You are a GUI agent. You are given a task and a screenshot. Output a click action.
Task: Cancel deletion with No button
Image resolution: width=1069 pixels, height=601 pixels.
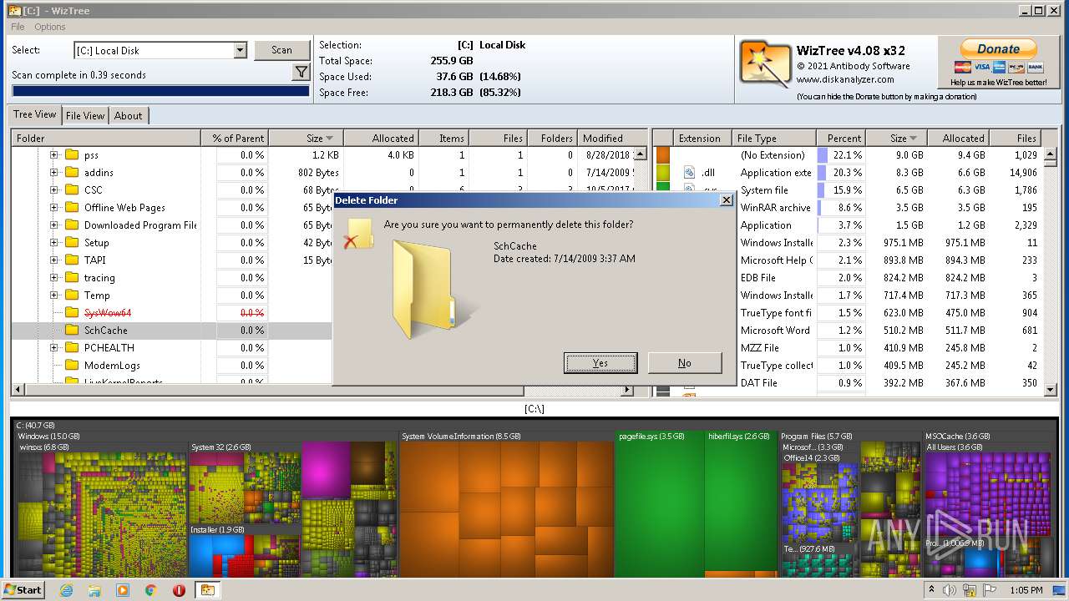685,362
